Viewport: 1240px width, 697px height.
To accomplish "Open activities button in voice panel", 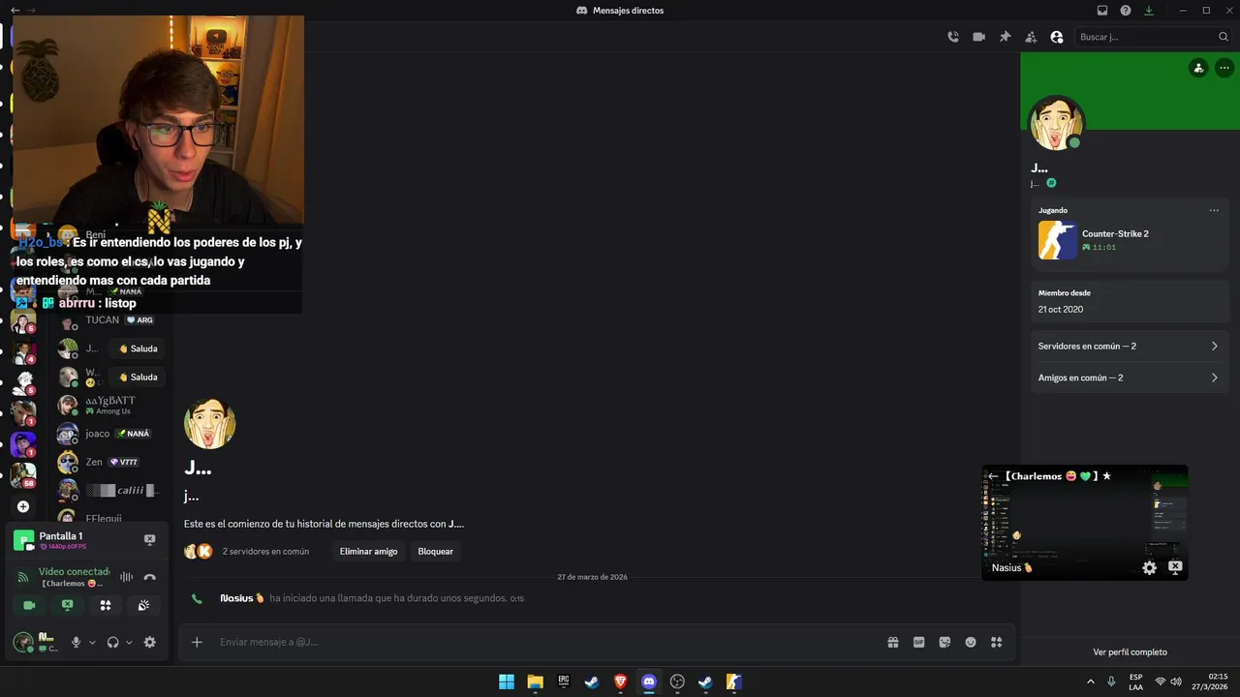I will pyautogui.click(x=106, y=605).
